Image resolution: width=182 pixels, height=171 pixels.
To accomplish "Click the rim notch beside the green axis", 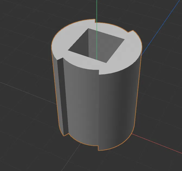I will [x=96, y=21].
